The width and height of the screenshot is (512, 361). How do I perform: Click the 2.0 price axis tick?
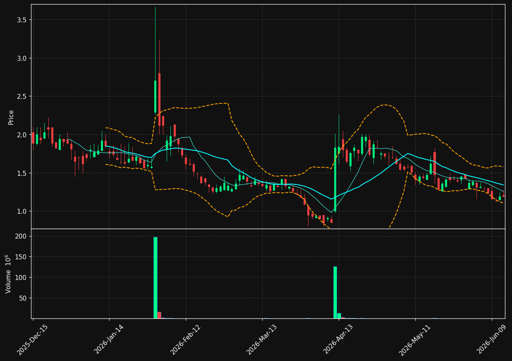click(x=23, y=135)
